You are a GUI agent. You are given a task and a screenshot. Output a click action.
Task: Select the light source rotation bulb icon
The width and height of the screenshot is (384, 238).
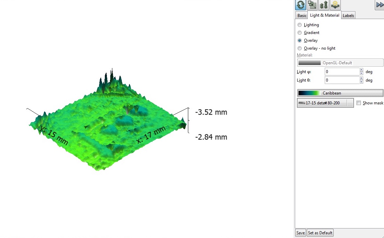[335, 5]
